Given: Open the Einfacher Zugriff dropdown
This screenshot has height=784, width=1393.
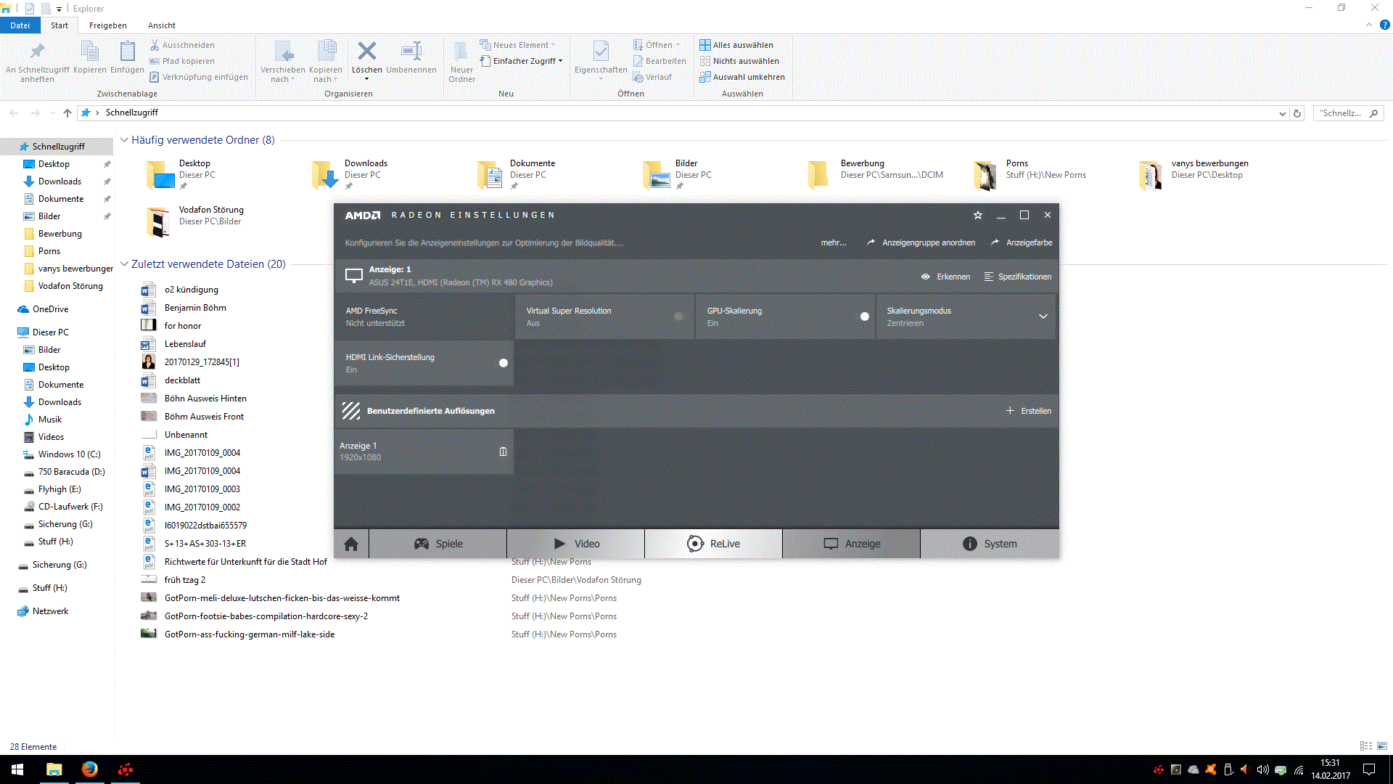Looking at the screenshot, I should tap(527, 61).
